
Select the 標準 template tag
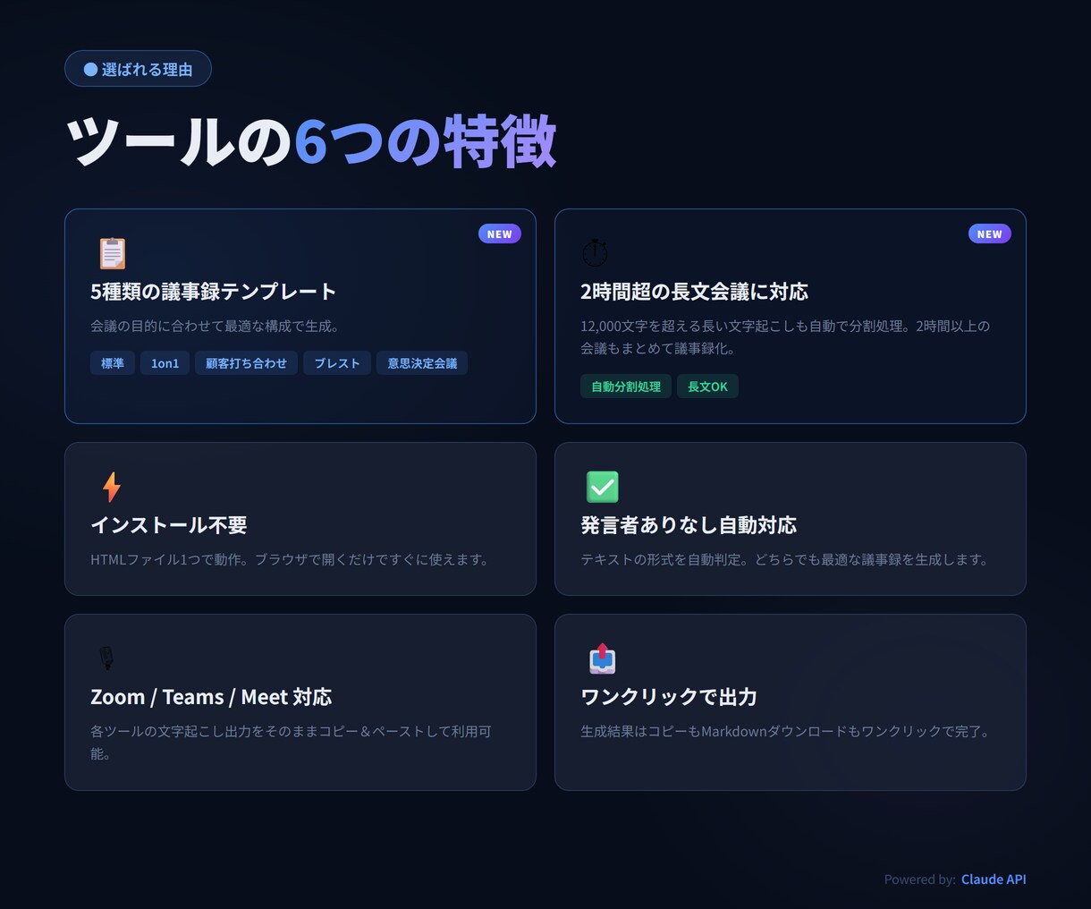point(113,363)
